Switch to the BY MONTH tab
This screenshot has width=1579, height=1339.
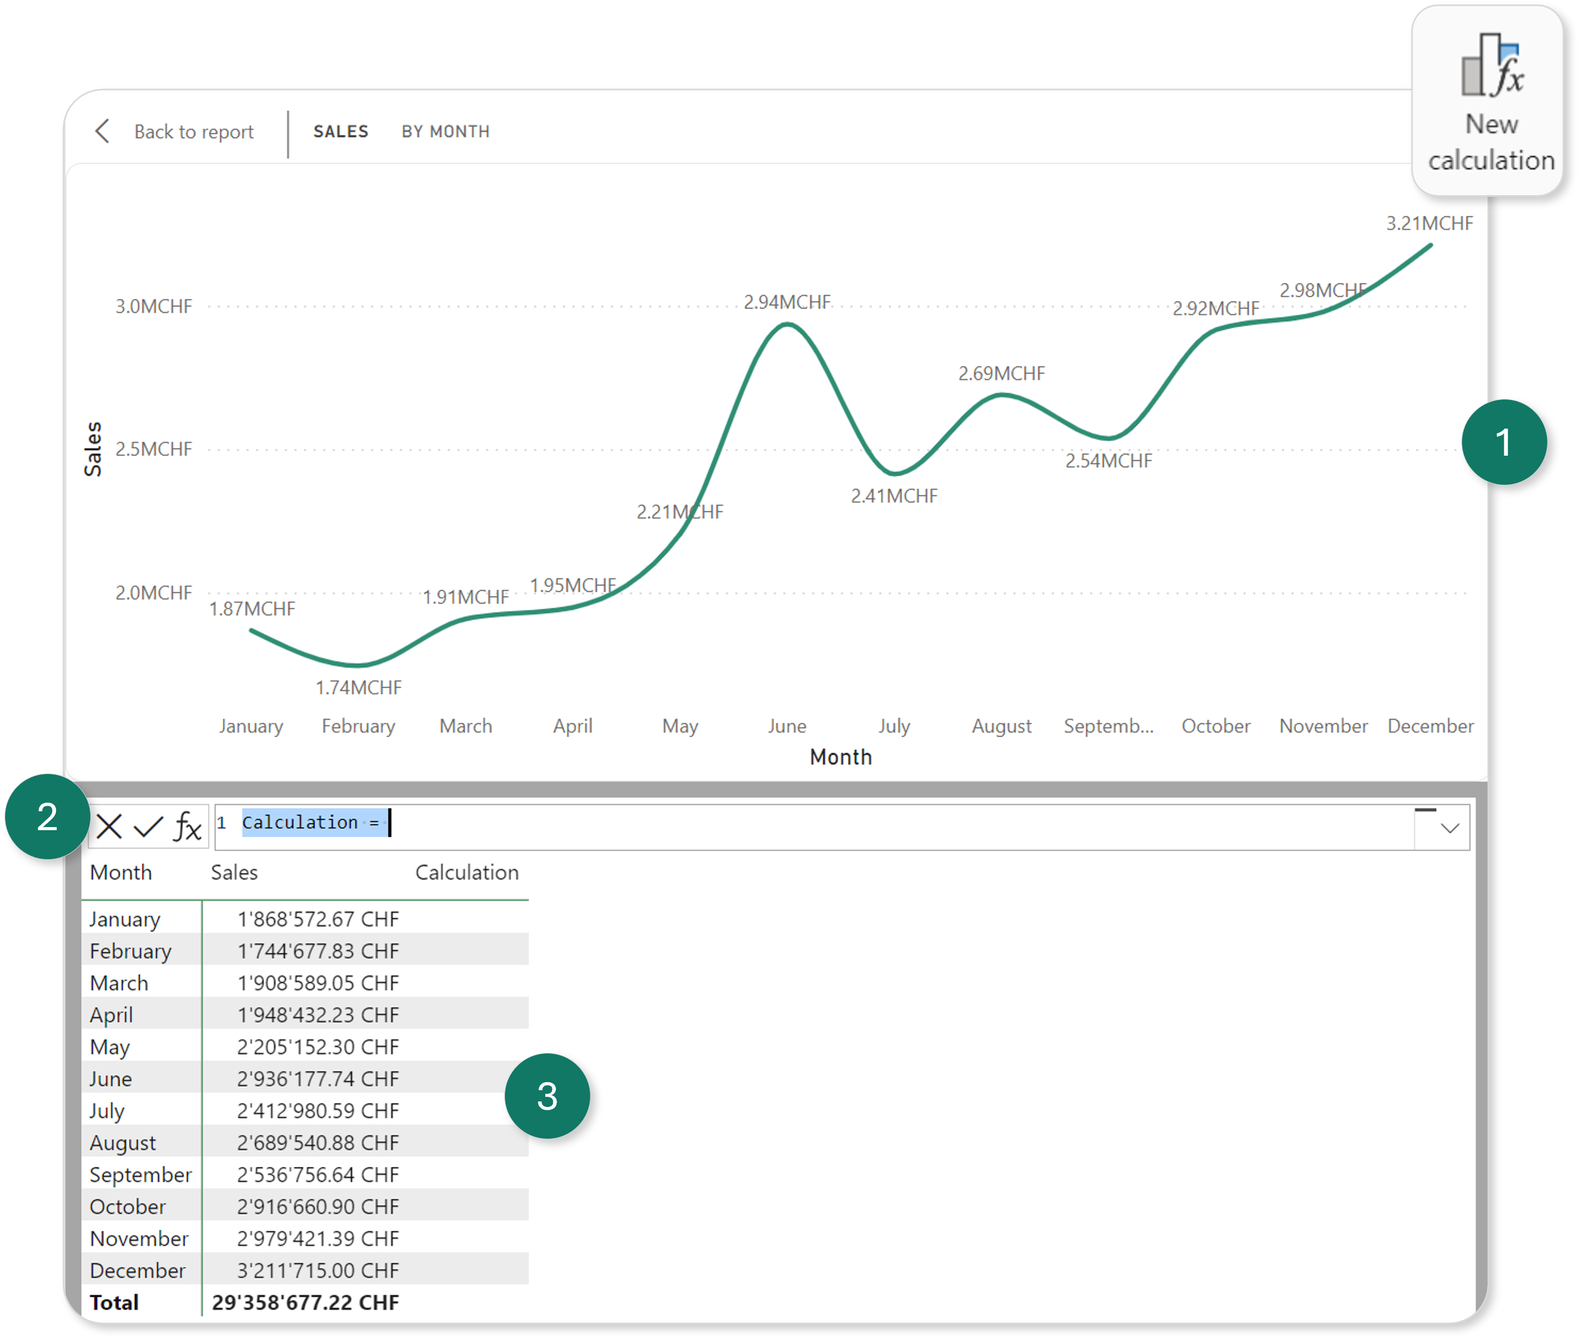click(446, 131)
